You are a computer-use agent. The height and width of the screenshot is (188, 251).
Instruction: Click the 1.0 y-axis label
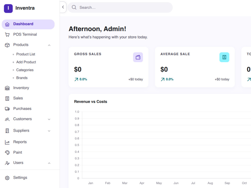click(77, 112)
